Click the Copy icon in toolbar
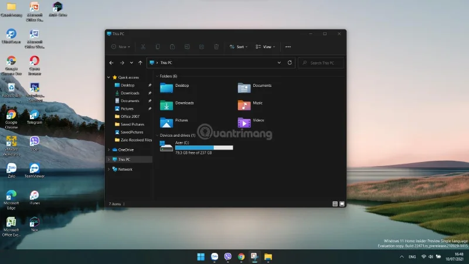 [x=158, y=47]
